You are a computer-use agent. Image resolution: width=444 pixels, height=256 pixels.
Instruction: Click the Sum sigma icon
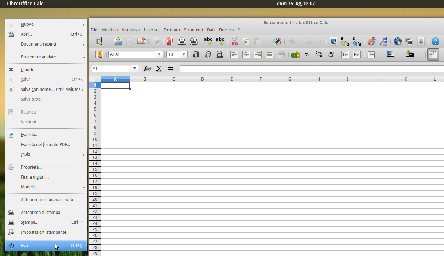[x=159, y=69]
